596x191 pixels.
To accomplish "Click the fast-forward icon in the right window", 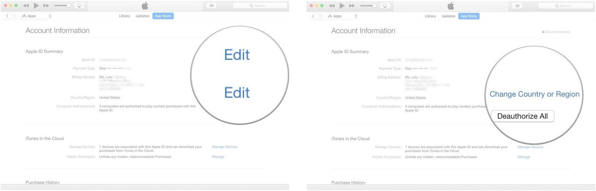I will click(352, 6).
